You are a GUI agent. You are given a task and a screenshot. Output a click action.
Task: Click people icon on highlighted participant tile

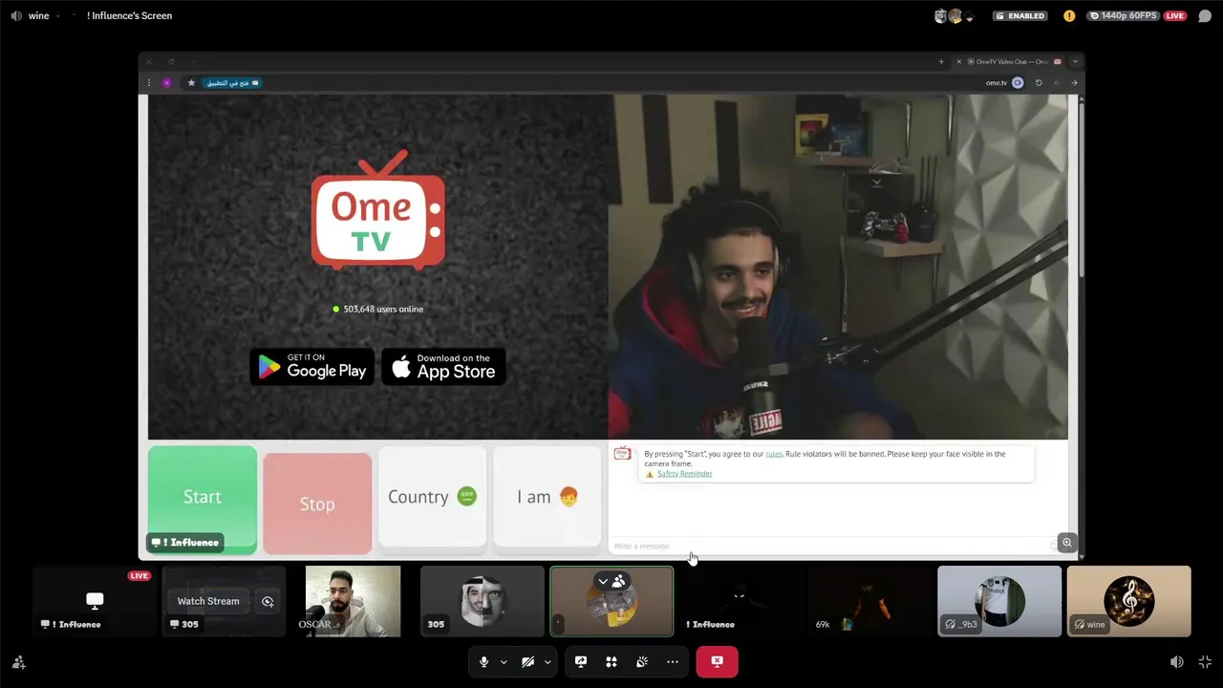(x=618, y=581)
